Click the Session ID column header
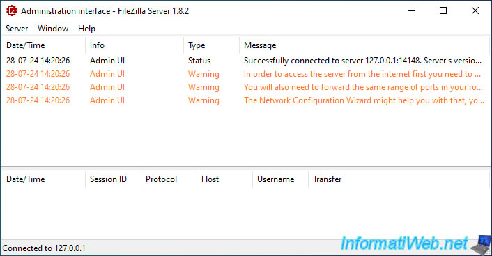 [114, 179]
